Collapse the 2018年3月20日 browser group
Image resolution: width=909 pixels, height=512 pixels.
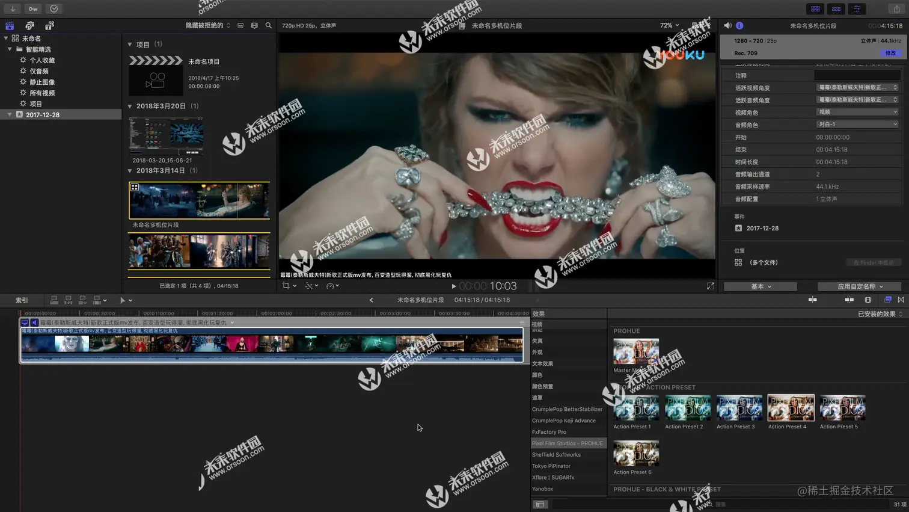tap(130, 106)
